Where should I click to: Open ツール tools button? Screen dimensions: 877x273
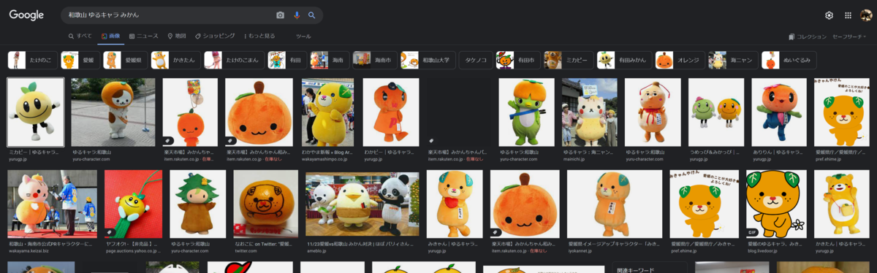303,36
